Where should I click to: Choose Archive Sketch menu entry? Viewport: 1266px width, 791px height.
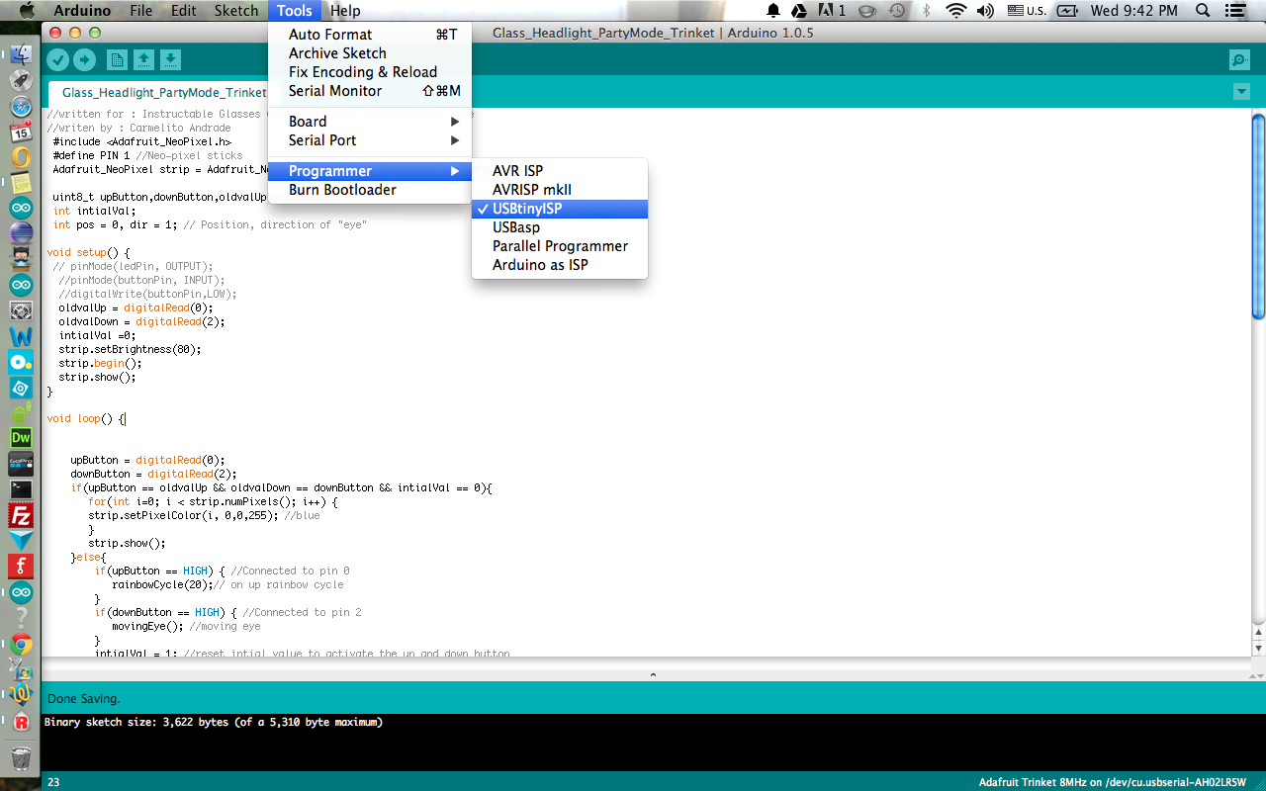coord(370,53)
